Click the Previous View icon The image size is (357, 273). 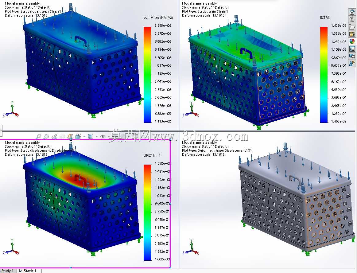click(x=54, y=136)
